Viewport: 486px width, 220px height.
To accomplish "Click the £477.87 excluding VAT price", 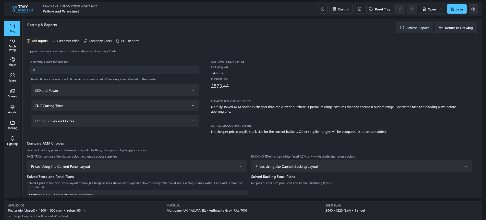I will click(217, 73).
